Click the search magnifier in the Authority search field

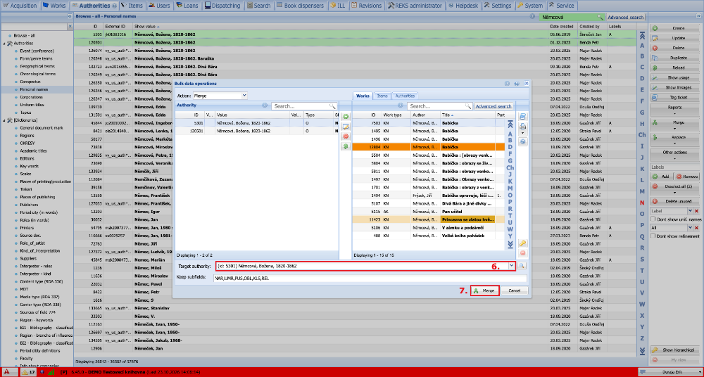click(332, 106)
